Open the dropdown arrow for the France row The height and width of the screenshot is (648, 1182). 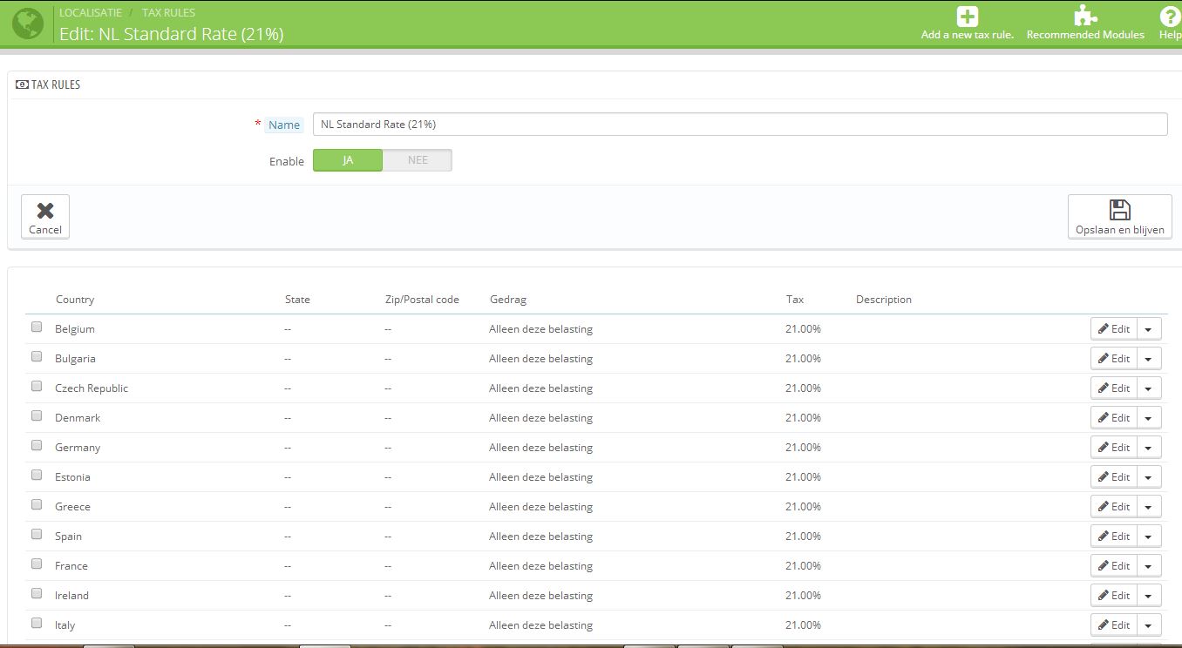[x=1149, y=566]
